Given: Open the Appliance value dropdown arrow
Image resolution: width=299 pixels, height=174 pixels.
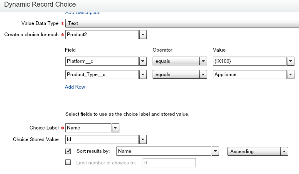Looking at the screenshot, I should [x=291, y=75].
